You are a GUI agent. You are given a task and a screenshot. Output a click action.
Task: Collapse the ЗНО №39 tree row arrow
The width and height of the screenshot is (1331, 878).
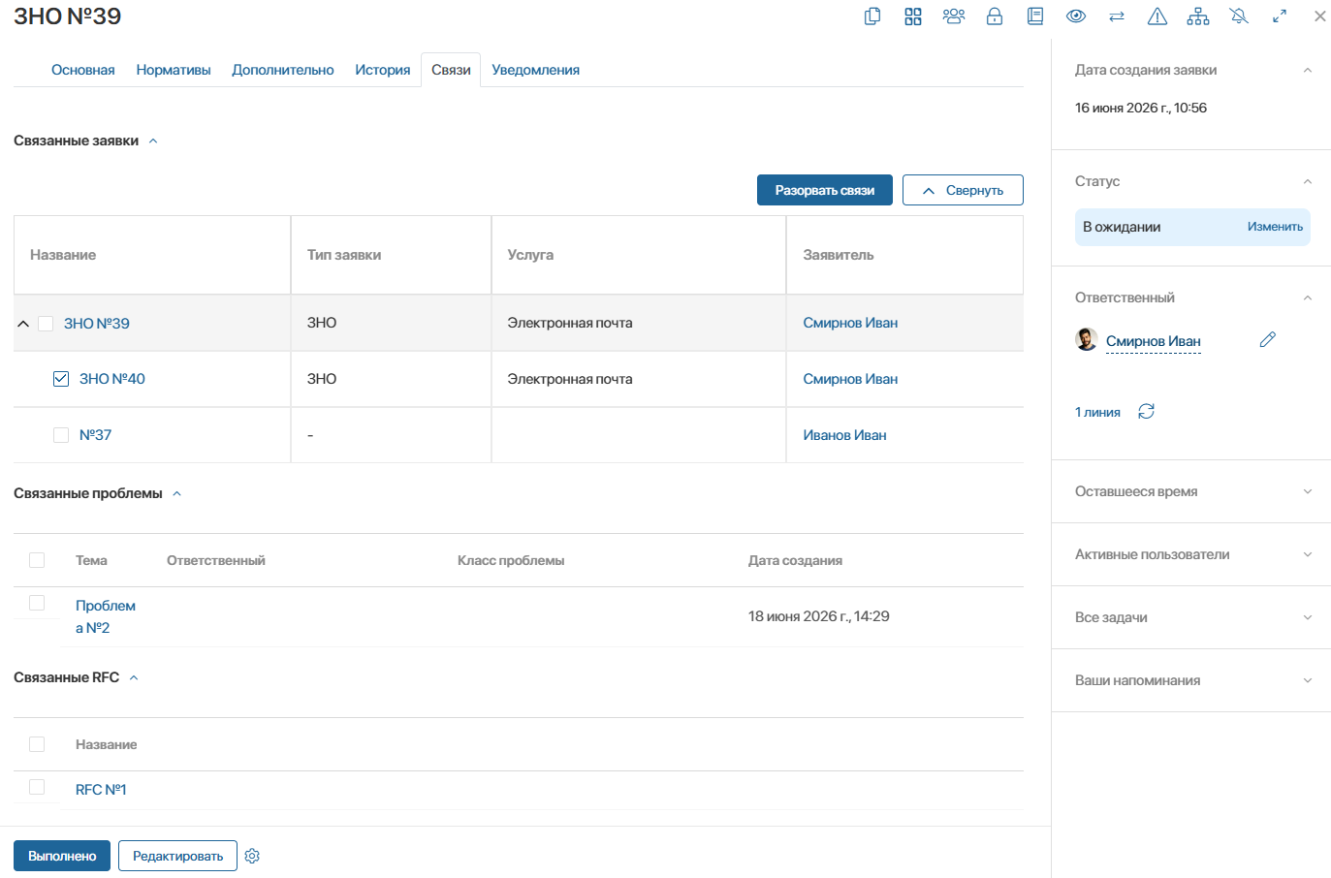(23, 324)
